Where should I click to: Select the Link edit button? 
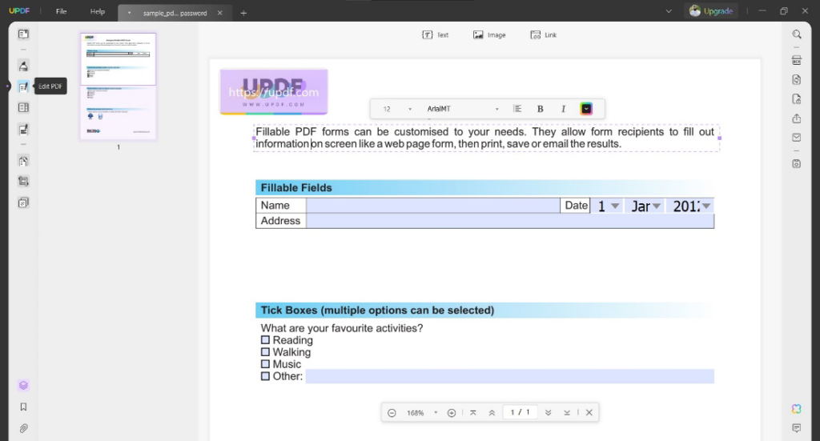[x=544, y=35]
